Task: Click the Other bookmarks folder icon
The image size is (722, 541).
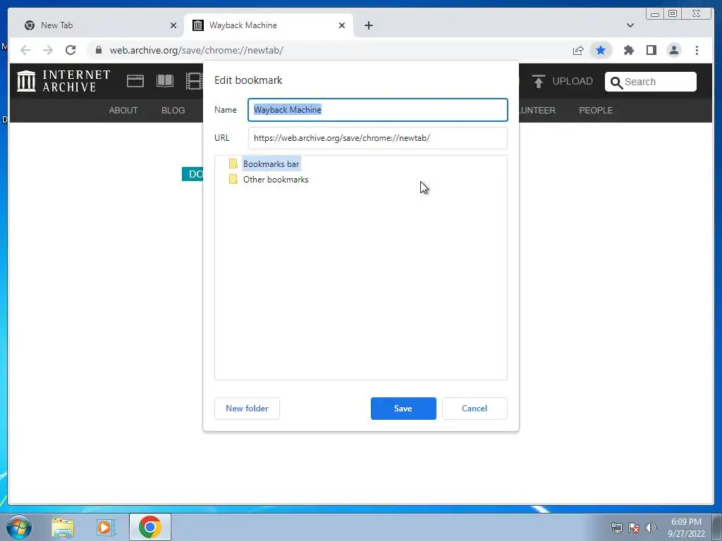Action: coord(233,179)
